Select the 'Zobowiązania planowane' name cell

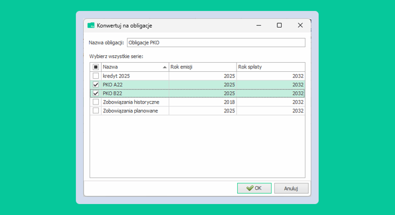click(x=135, y=111)
